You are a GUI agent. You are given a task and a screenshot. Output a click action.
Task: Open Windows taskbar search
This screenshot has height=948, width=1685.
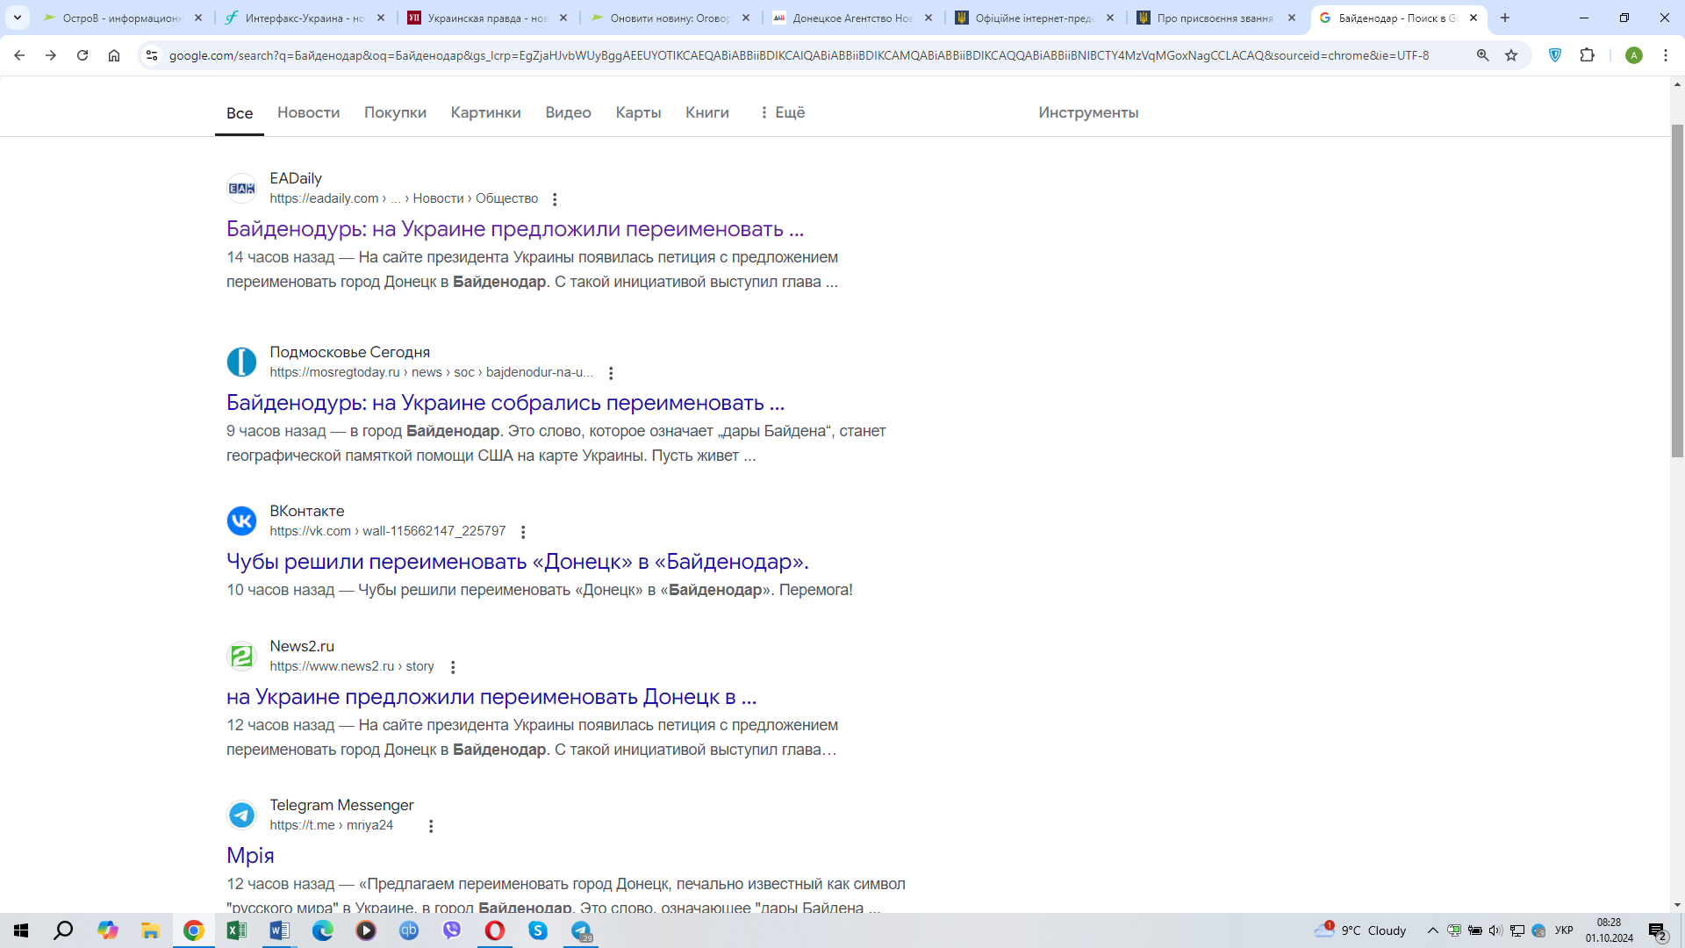click(x=63, y=930)
